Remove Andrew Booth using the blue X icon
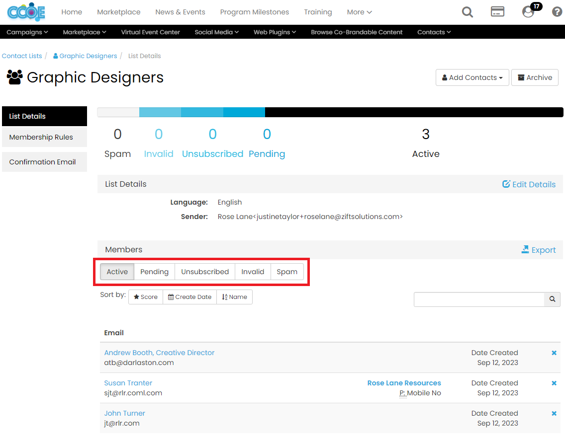The height and width of the screenshot is (441, 565). point(554,353)
